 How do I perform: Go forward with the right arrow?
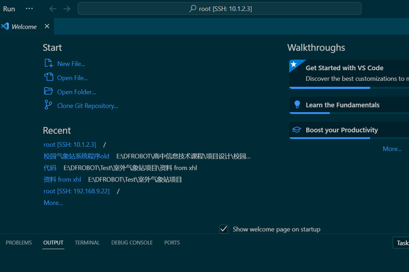pos(67,9)
